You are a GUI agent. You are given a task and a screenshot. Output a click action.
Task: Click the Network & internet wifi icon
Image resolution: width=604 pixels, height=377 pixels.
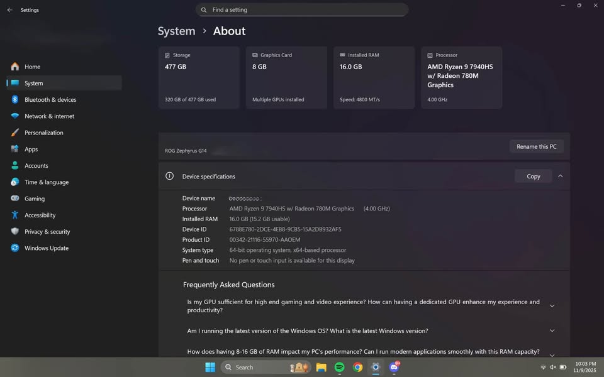pyautogui.click(x=14, y=116)
